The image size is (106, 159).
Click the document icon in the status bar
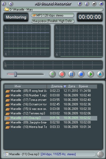click(x=7, y=154)
